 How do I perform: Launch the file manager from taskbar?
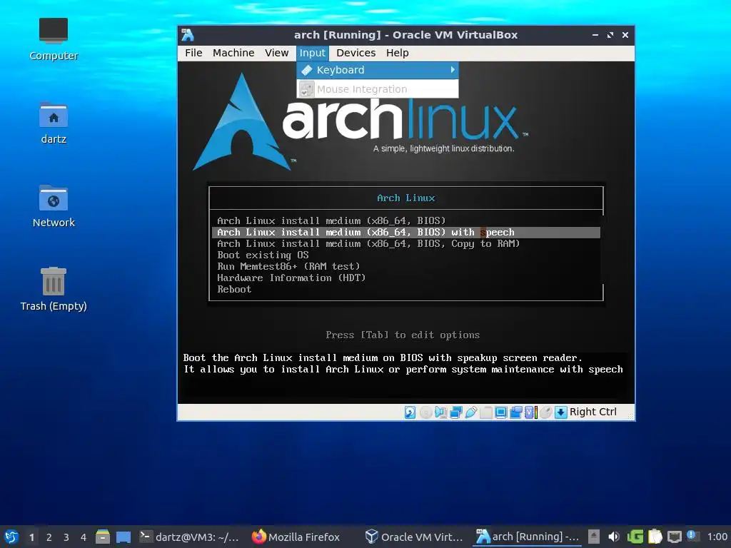click(x=103, y=537)
